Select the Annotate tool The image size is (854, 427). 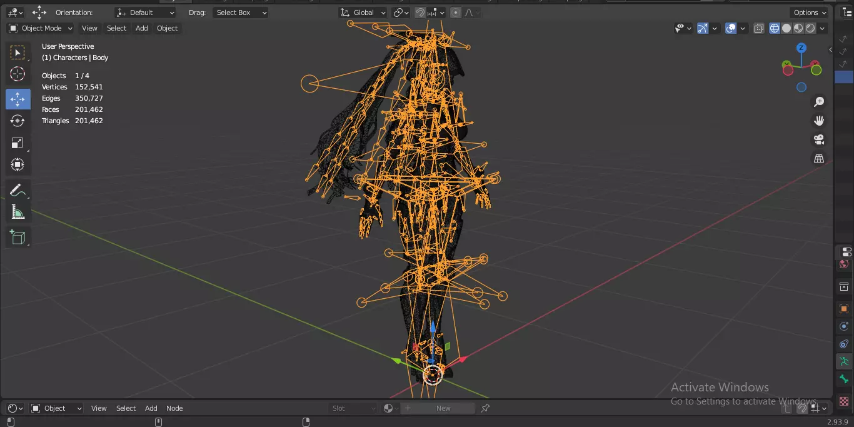pyautogui.click(x=18, y=190)
